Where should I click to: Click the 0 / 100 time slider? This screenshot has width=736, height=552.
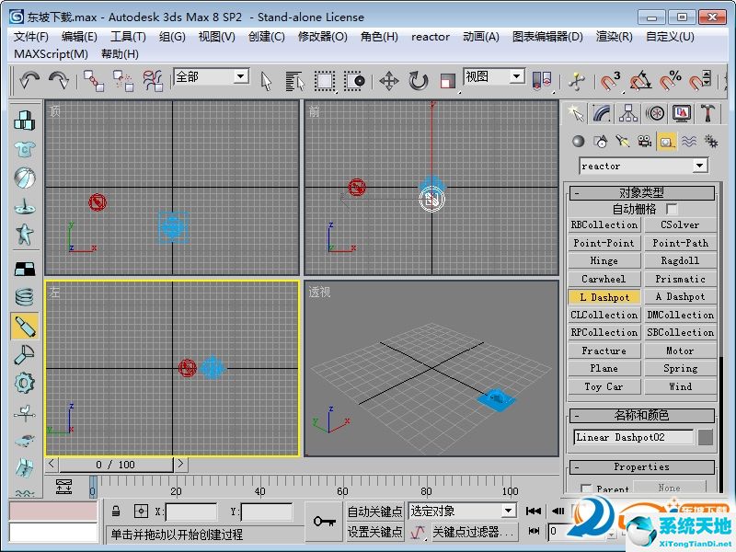click(116, 465)
